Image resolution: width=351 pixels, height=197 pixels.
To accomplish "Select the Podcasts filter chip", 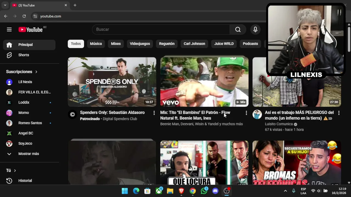I will (250, 44).
